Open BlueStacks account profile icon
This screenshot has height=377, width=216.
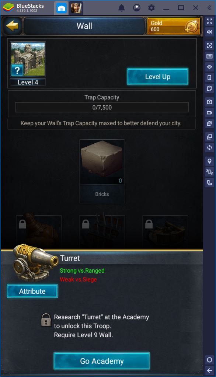tap(137, 8)
